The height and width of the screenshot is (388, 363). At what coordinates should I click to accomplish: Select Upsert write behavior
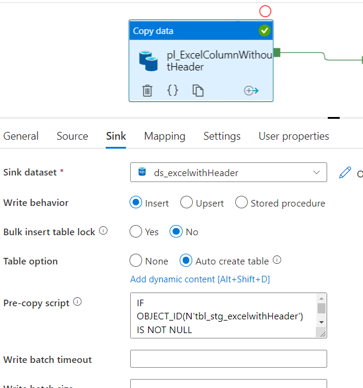click(186, 202)
